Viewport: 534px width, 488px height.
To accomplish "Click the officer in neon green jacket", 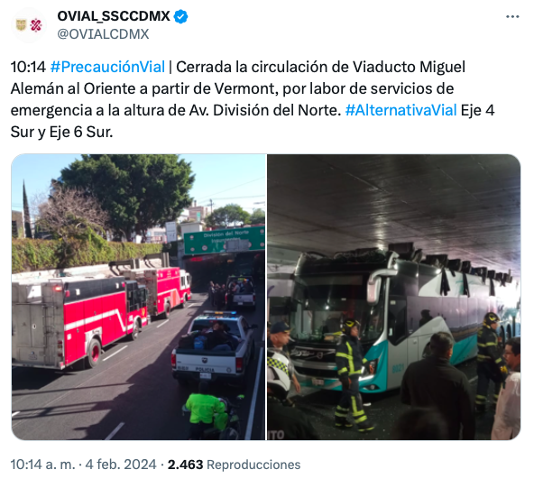I will click(x=207, y=410).
